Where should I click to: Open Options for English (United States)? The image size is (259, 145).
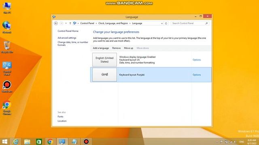click(x=197, y=60)
